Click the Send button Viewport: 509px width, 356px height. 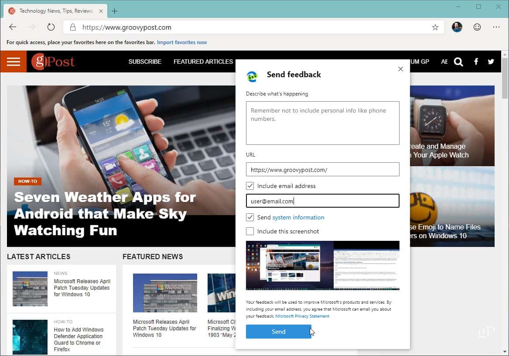click(x=278, y=332)
